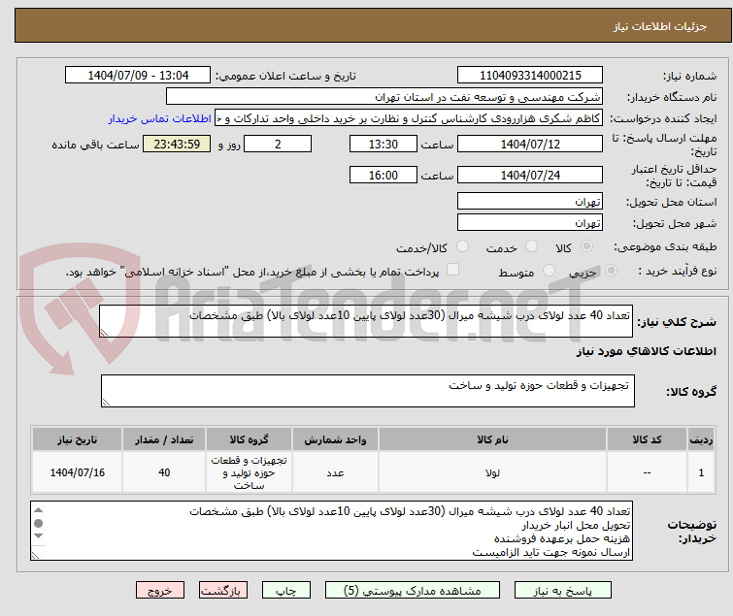Click the کد کالا column header
Screen dimensions: 733x616
click(x=647, y=439)
